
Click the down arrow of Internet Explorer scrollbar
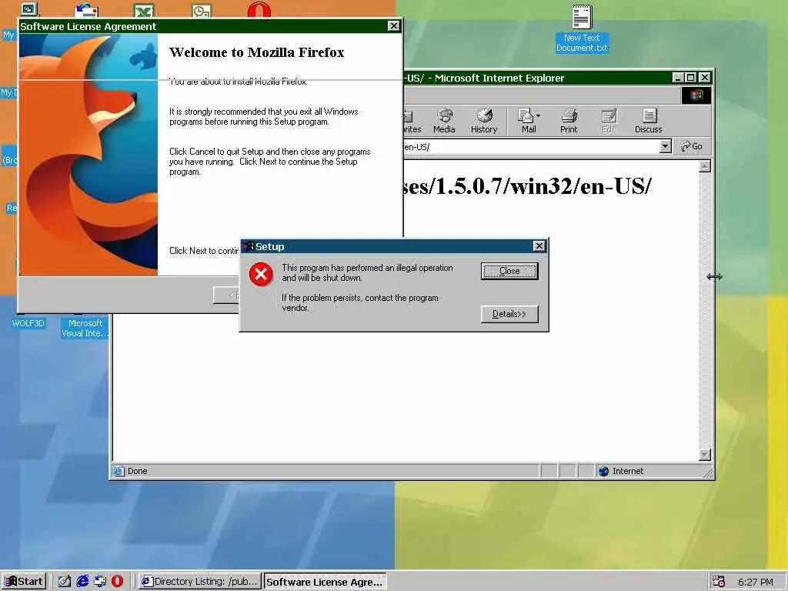(x=705, y=454)
